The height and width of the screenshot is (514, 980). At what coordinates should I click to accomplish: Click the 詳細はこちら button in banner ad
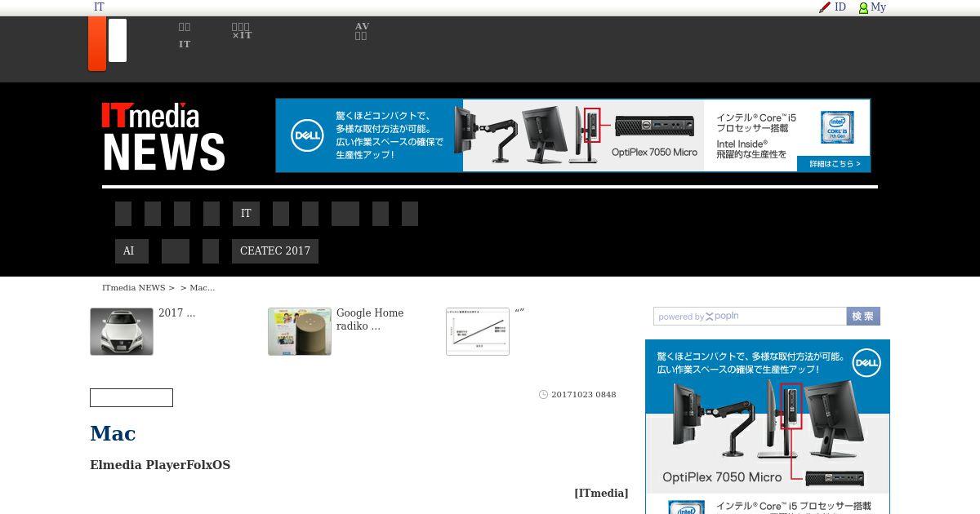pos(834,164)
